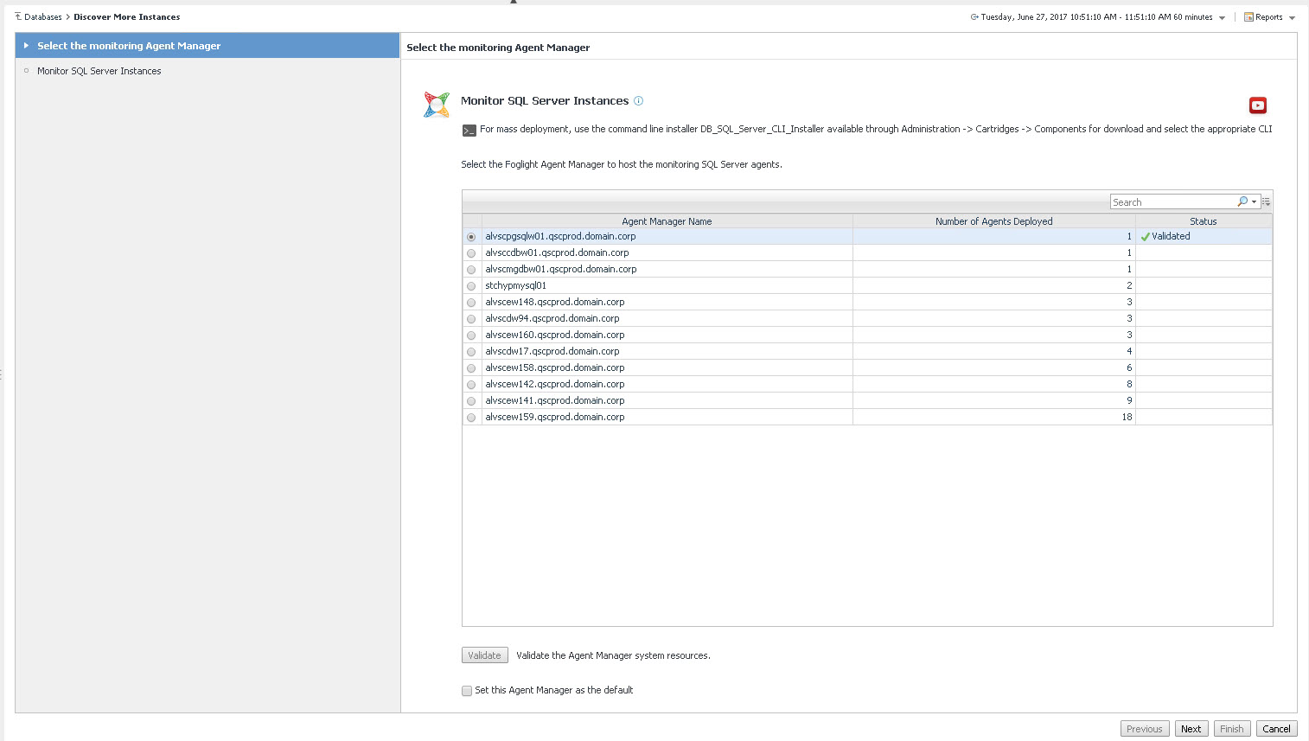
Task: Click the info icon beside Monitor SQL Server Instances
Action: (x=638, y=101)
